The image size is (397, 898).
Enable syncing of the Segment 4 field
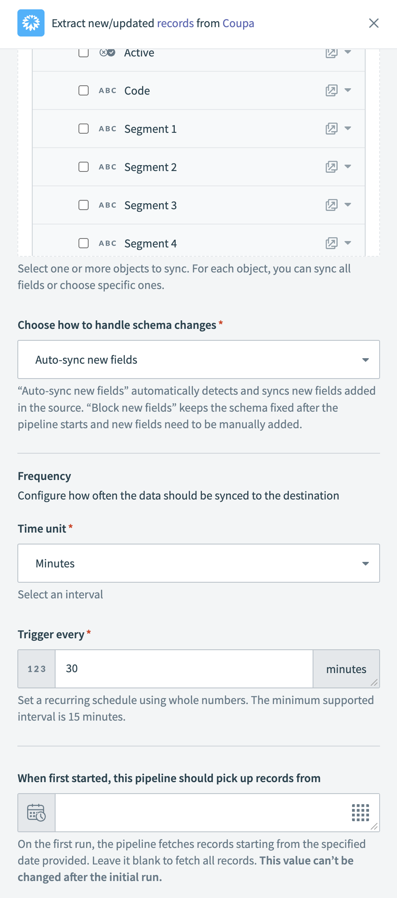pos(83,243)
